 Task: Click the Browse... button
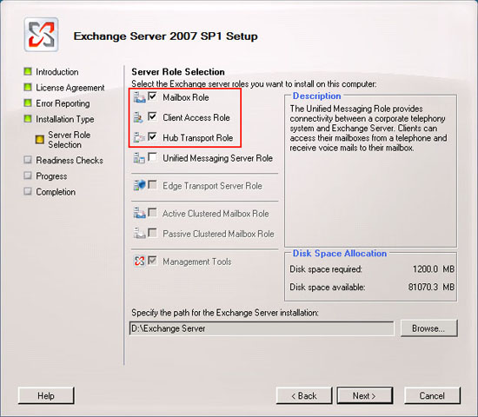click(x=428, y=328)
